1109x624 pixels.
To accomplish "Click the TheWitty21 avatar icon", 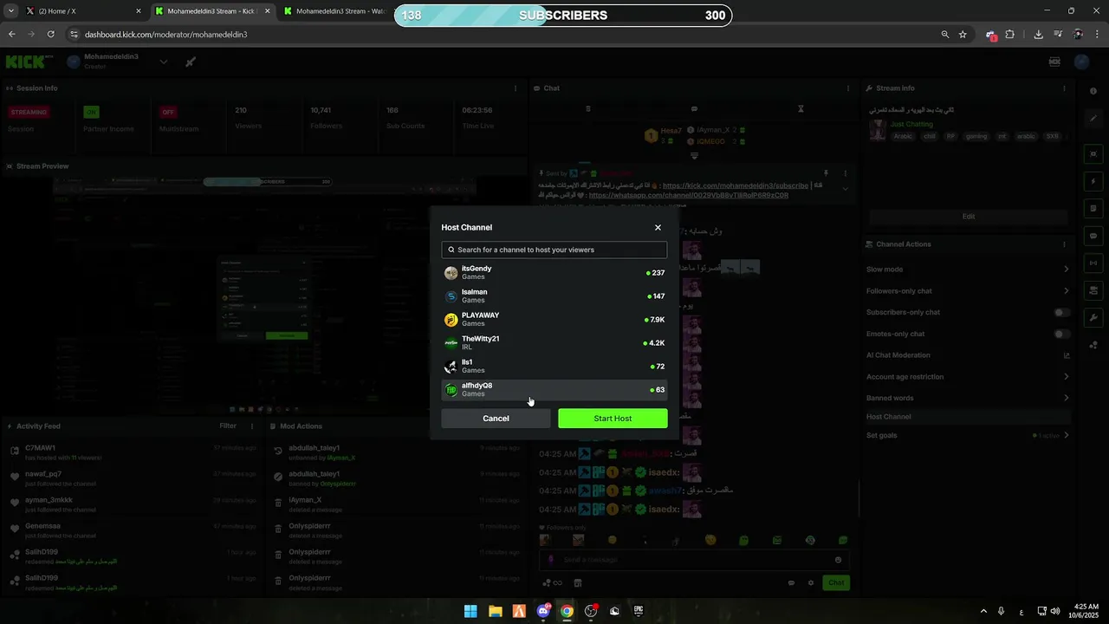I will point(451,343).
